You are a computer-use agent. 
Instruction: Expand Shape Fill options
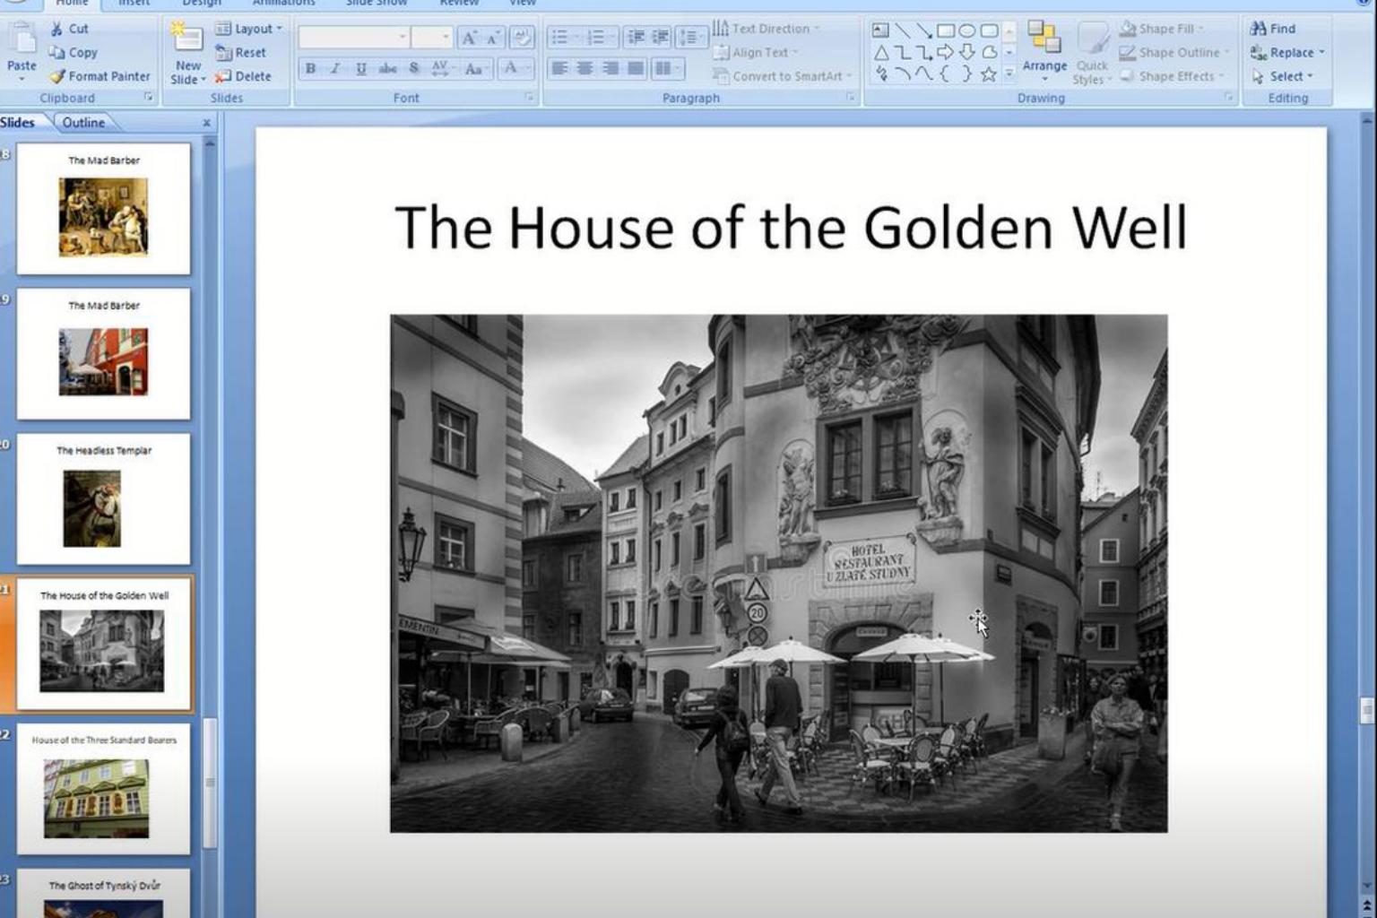point(1162,29)
